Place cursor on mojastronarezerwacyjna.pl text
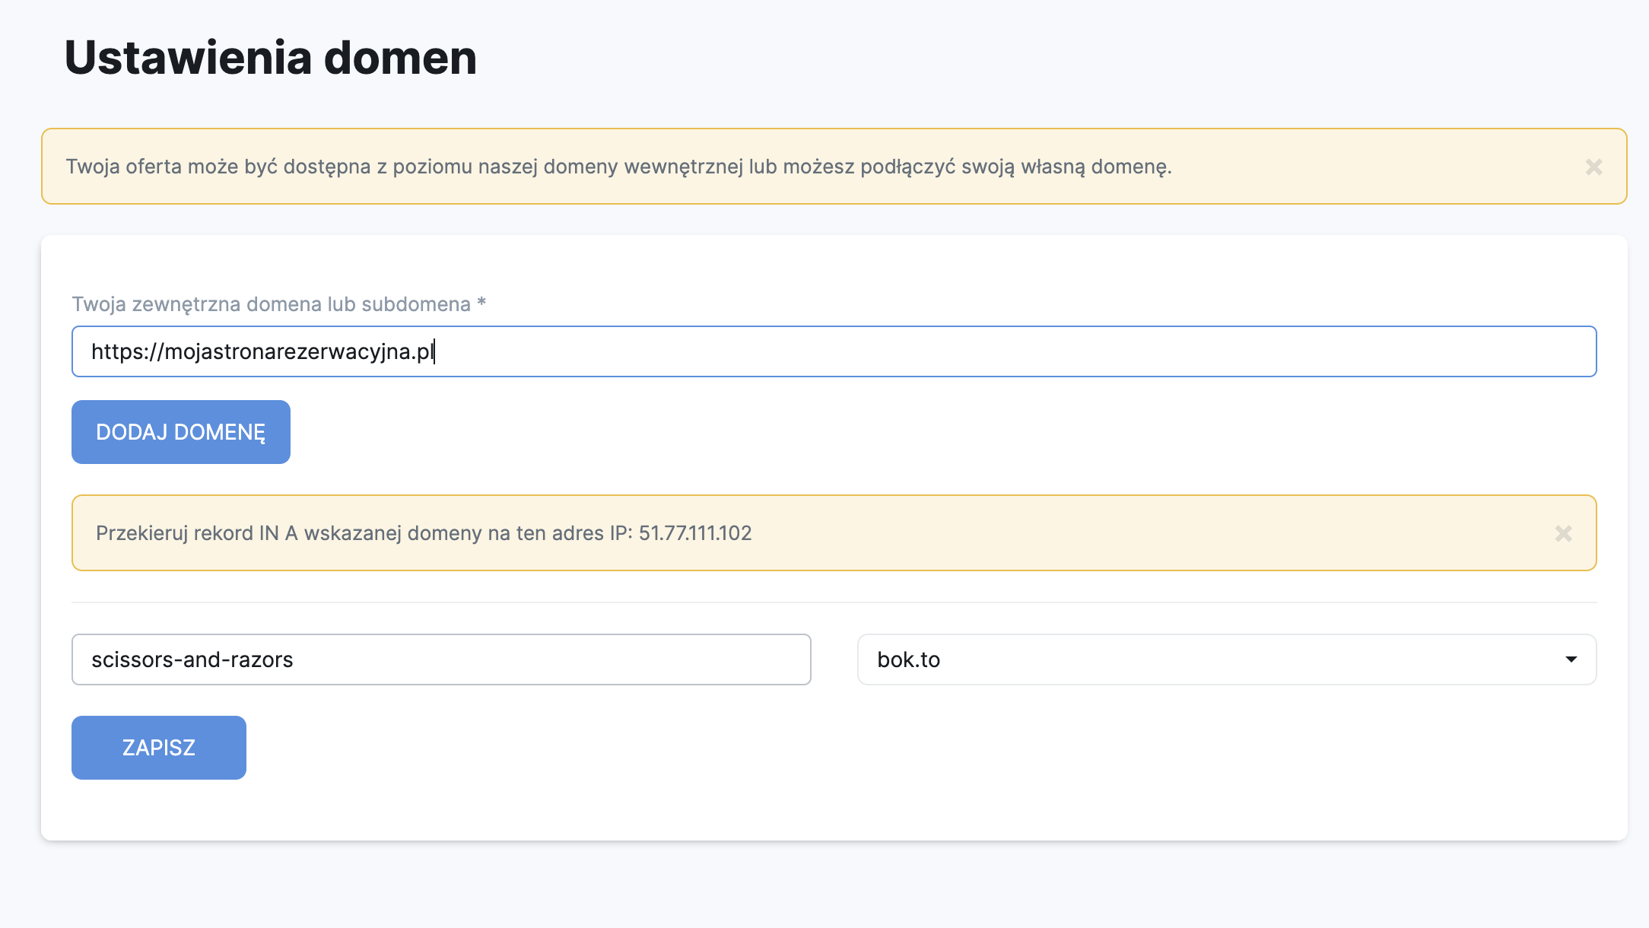The width and height of the screenshot is (1649, 928). (298, 351)
